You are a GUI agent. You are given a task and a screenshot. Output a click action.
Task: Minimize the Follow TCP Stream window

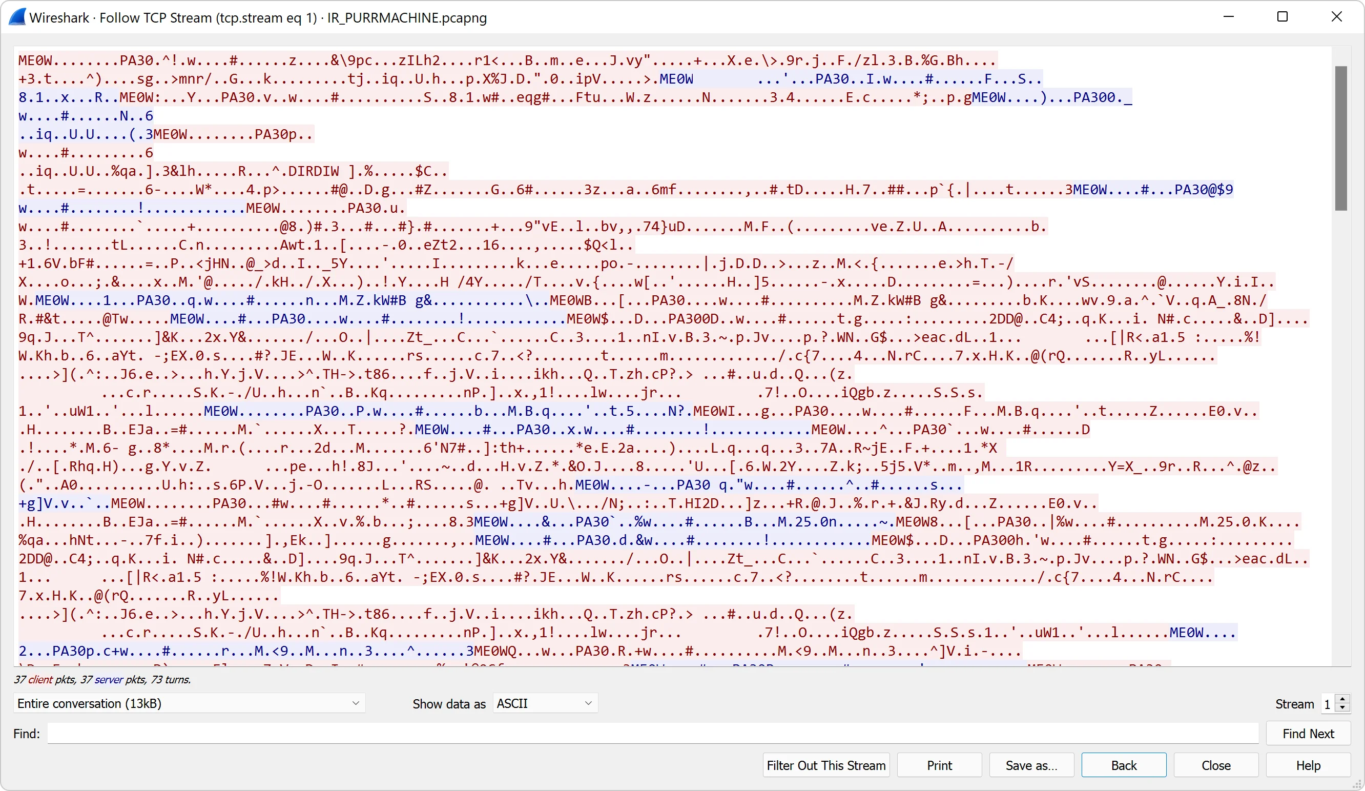click(x=1229, y=17)
